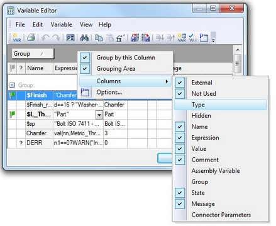Click the move variable down icon
Viewport: 276px width, 226px height.
[160, 38]
